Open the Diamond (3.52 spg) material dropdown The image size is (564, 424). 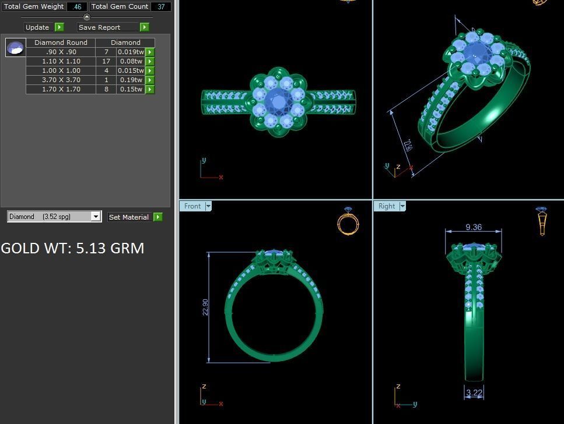(x=95, y=217)
